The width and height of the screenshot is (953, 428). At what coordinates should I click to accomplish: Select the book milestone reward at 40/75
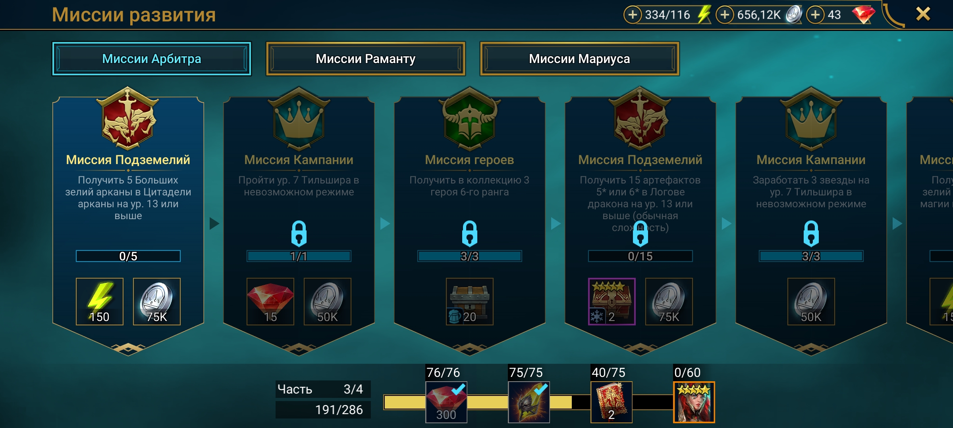coord(612,402)
